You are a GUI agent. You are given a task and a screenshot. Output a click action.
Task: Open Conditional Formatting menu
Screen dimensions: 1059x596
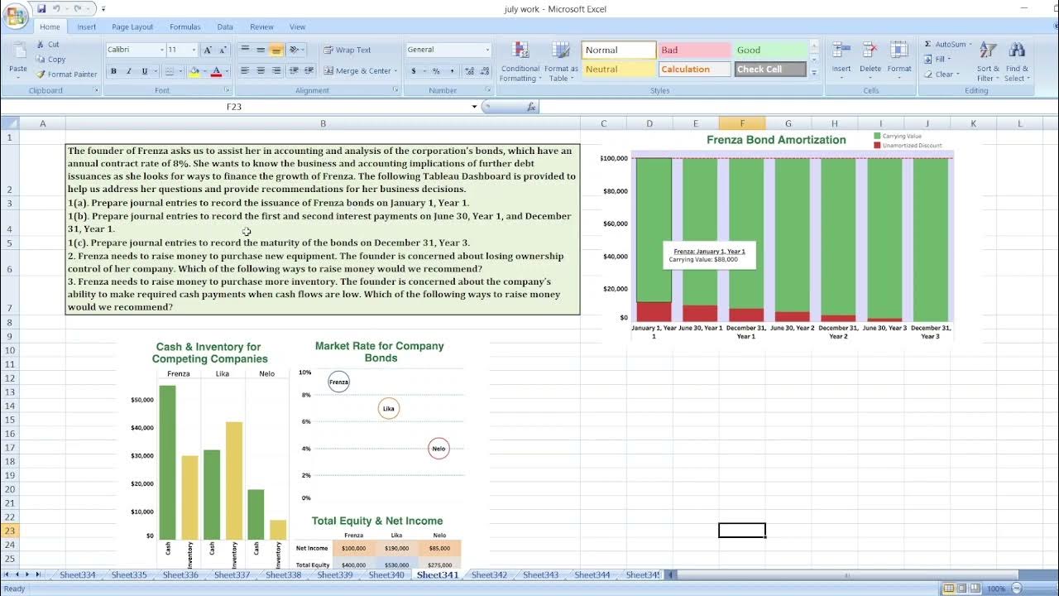(520, 61)
